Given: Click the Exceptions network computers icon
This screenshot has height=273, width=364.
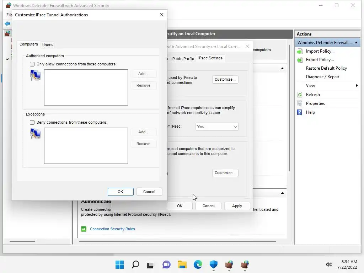Looking at the screenshot, I should (36, 134).
